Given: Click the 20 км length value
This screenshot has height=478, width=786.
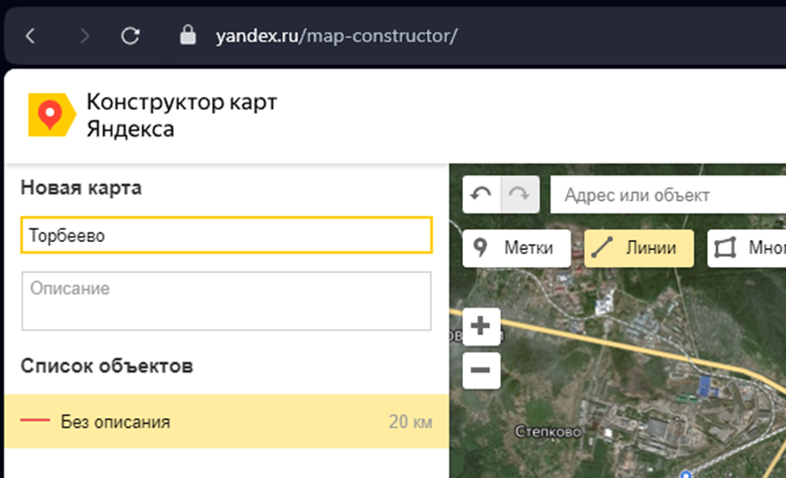Looking at the screenshot, I should 410,422.
